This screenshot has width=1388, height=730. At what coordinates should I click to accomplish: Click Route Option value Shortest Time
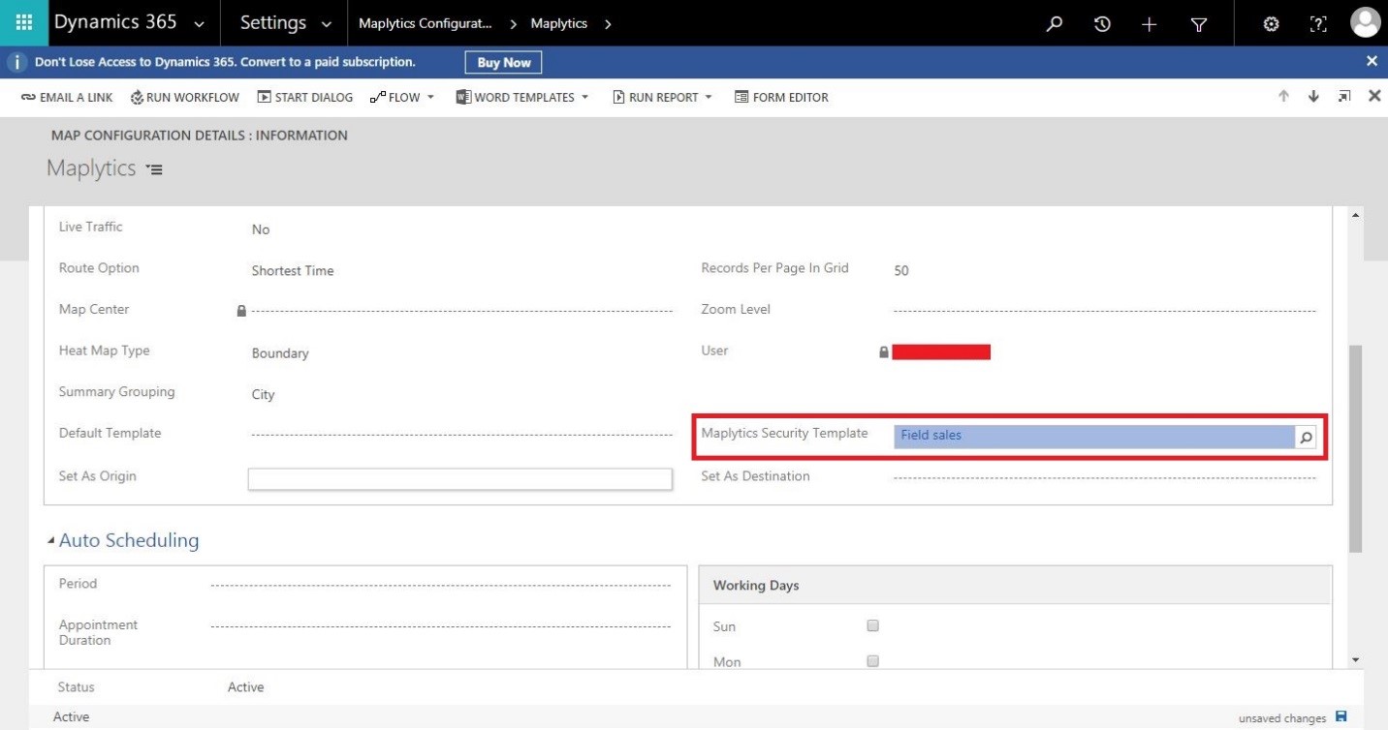coord(293,271)
